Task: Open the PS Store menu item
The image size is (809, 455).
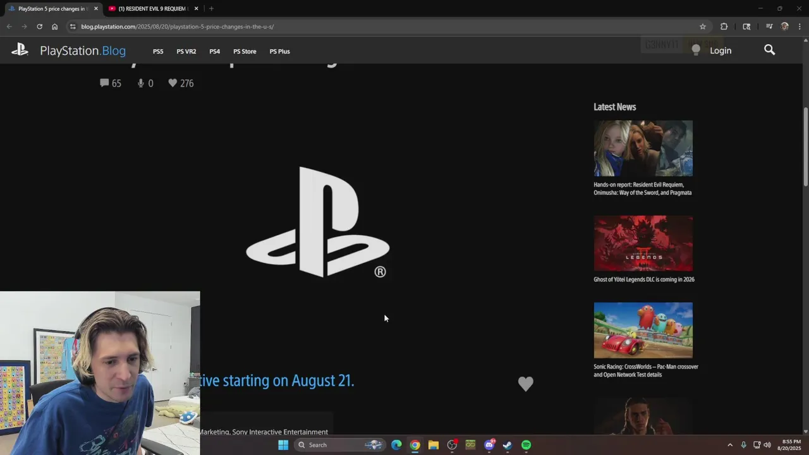Action: pyautogui.click(x=245, y=51)
